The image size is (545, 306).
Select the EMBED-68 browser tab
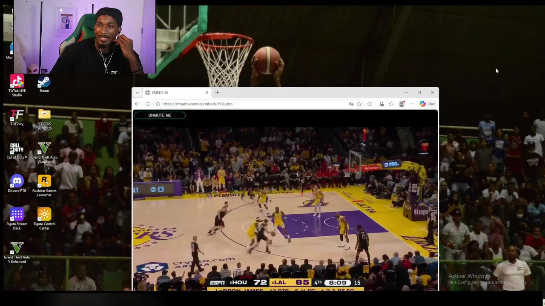click(x=177, y=92)
